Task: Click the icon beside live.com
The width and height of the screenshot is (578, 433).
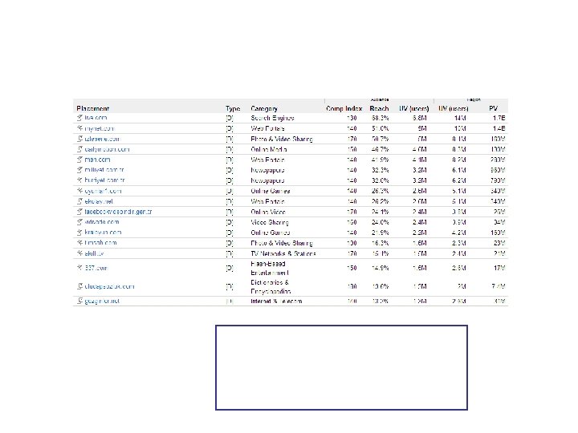Action: (x=79, y=118)
